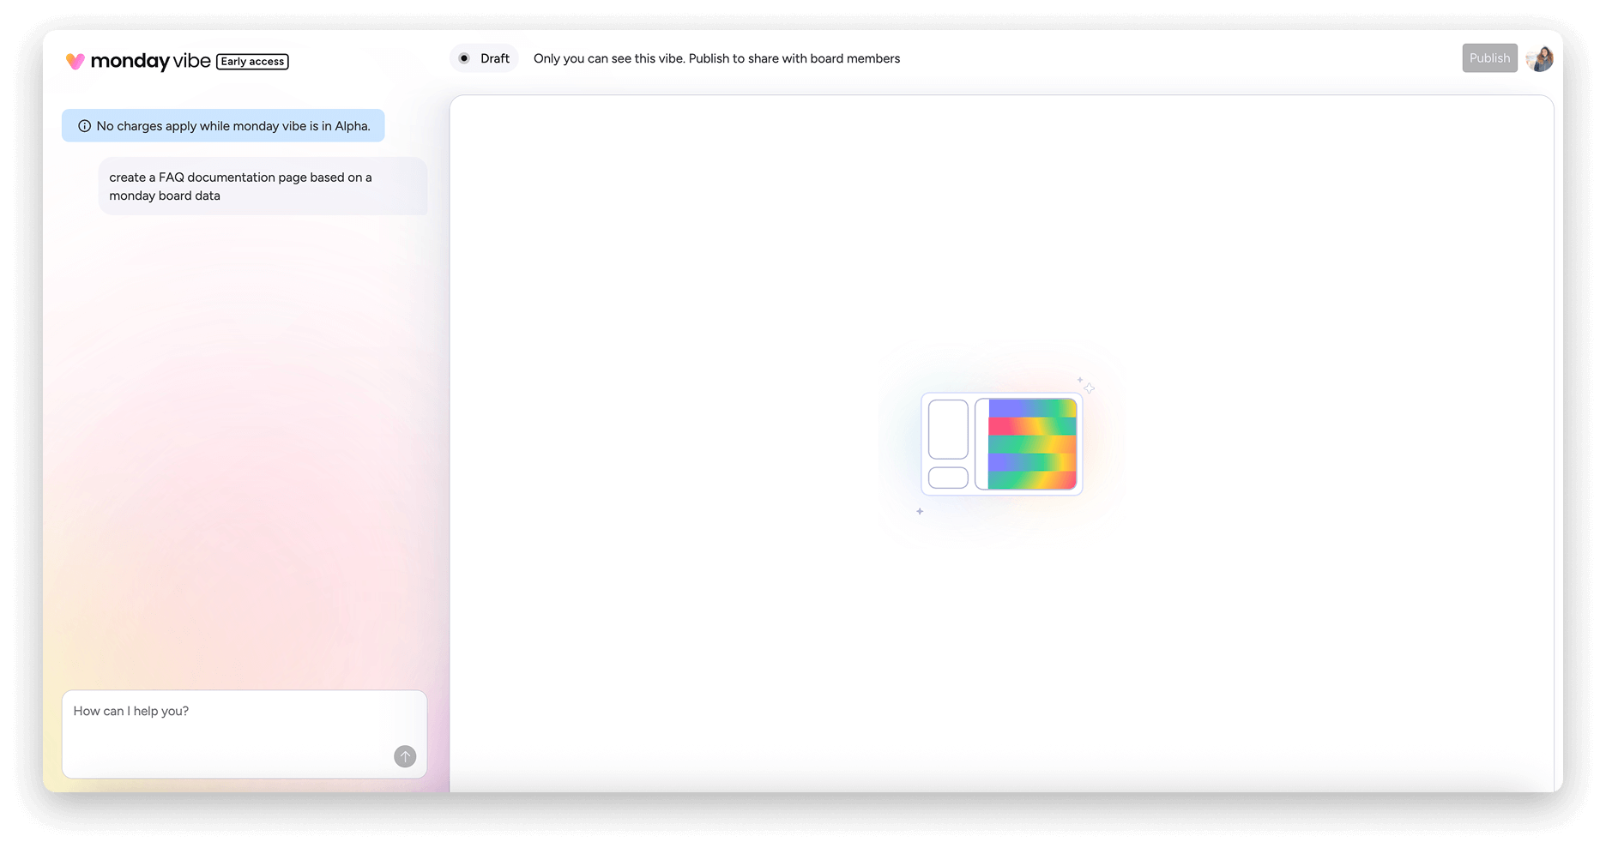Click the sparkle star above loading illustration
1606x848 pixels.
click(1089, 388)
